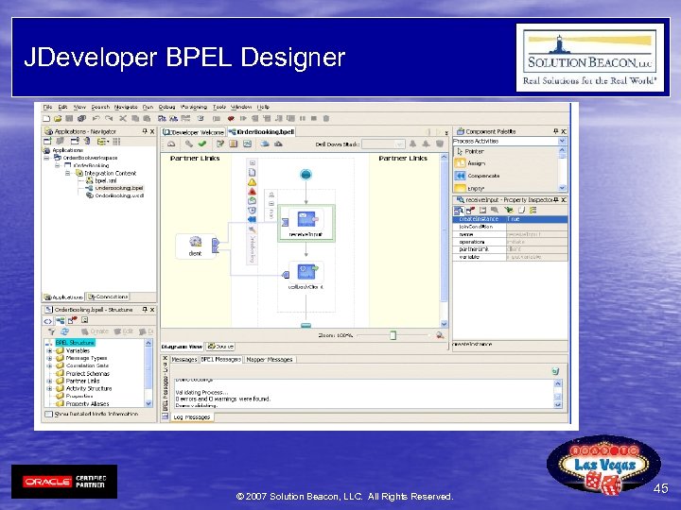
Task: Click the clock alarm icon in diagram strip
Action: pyautogui.click(x=252, y=211)
